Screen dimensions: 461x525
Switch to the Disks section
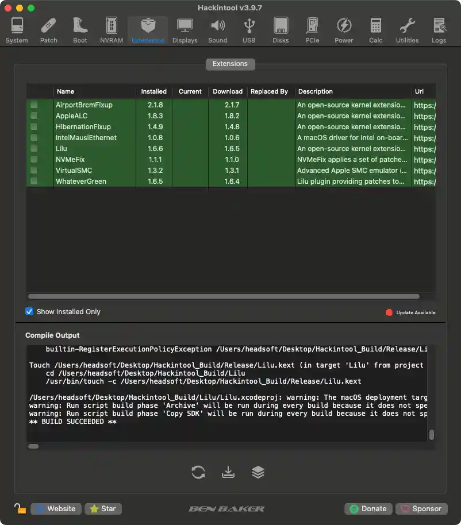(281, 29)
